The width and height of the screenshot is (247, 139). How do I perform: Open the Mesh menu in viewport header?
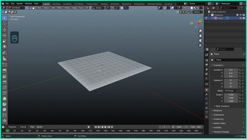tap(59, 8)
